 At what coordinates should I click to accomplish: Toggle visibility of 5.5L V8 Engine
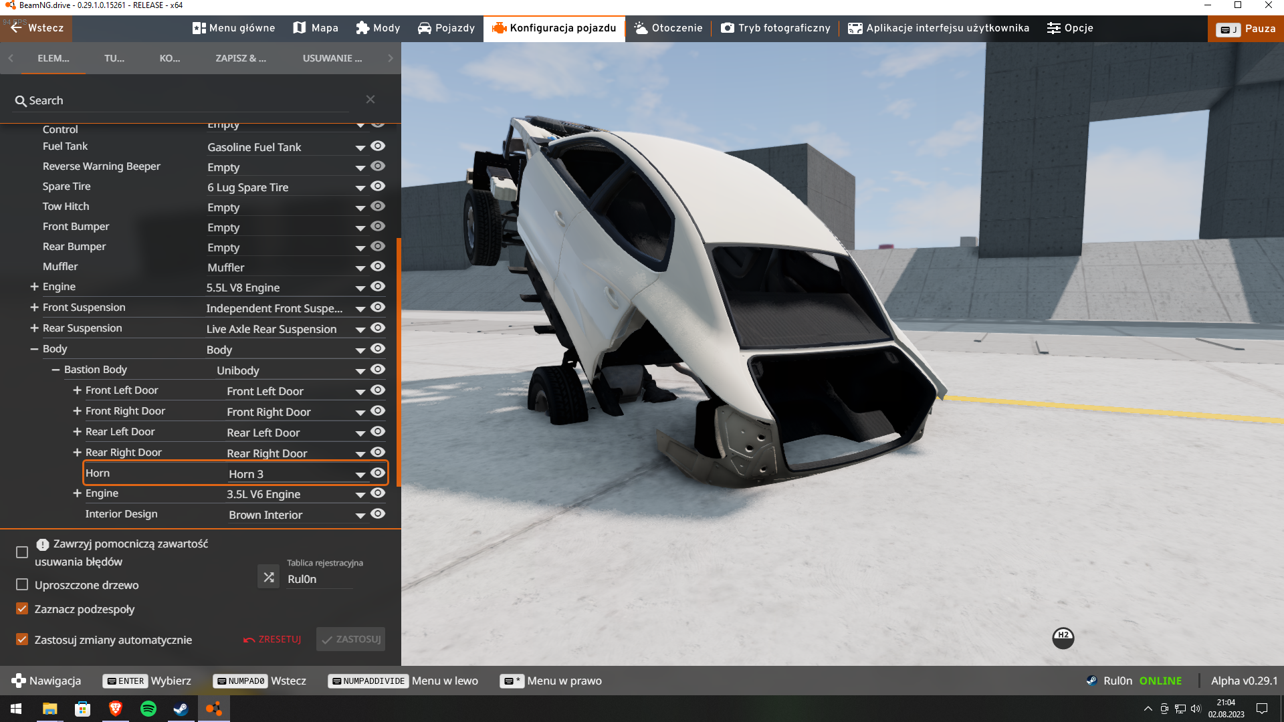(x=378, y=286)
